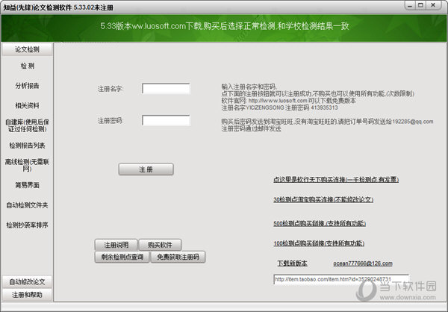Focus the taobao item URL text box
Viewport: 448px width, 312px height.
click(x=341, y=279)
